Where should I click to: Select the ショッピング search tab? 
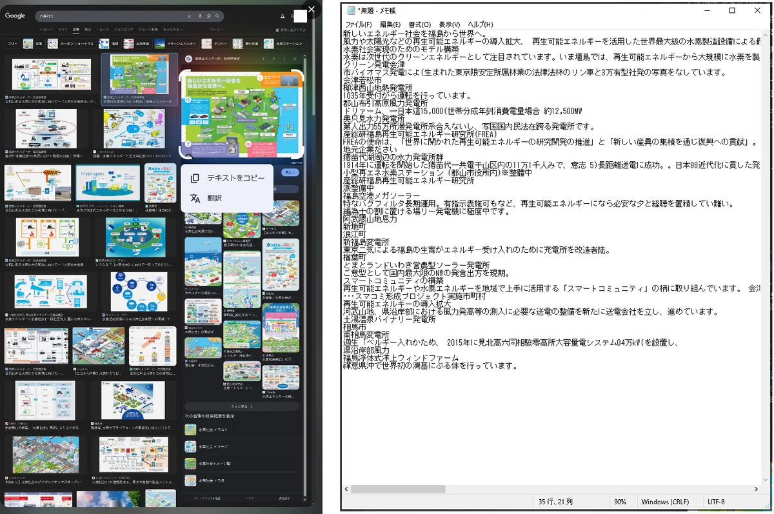123,30
